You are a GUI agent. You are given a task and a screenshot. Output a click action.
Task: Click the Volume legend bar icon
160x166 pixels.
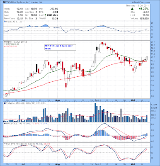(5, 103)
